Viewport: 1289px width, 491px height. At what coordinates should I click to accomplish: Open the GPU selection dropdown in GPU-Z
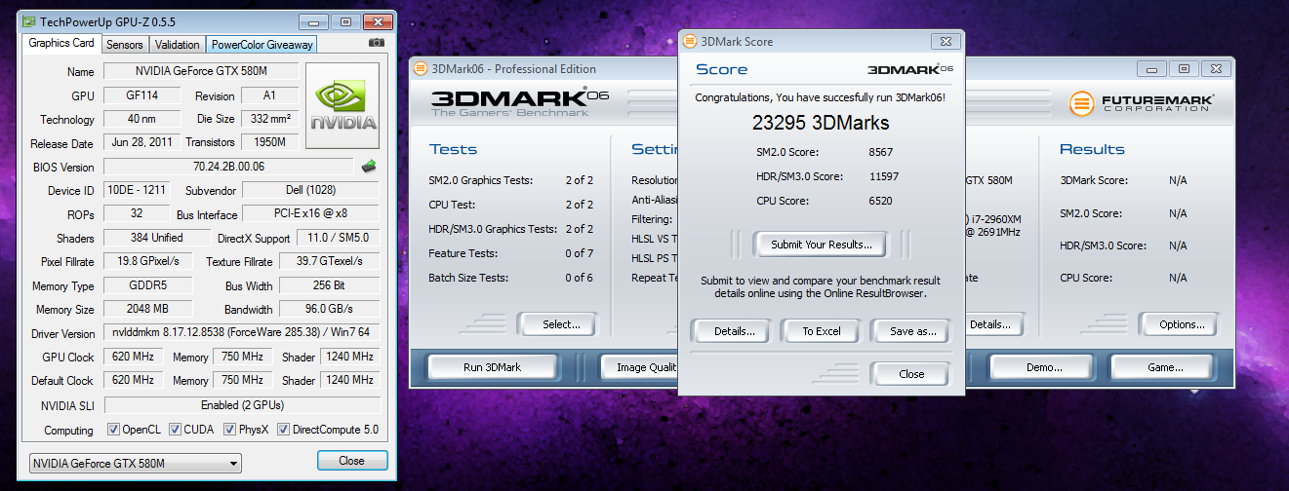[x=135, y=464]
